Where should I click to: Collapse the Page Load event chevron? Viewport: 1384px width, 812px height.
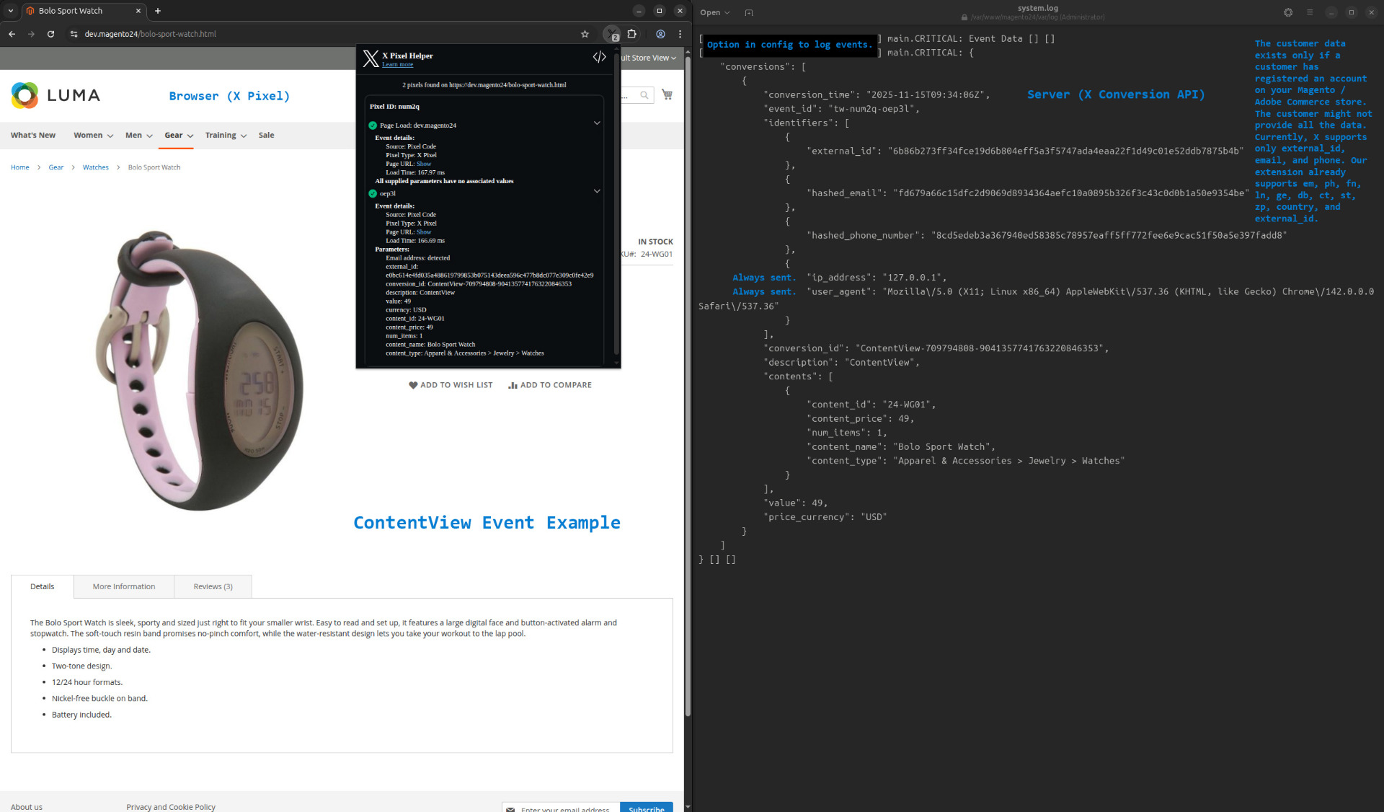pos(597,123)
